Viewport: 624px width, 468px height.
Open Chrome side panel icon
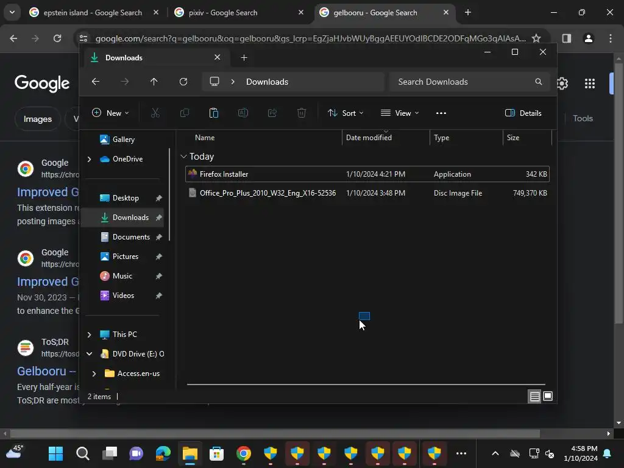pos(566,38)
